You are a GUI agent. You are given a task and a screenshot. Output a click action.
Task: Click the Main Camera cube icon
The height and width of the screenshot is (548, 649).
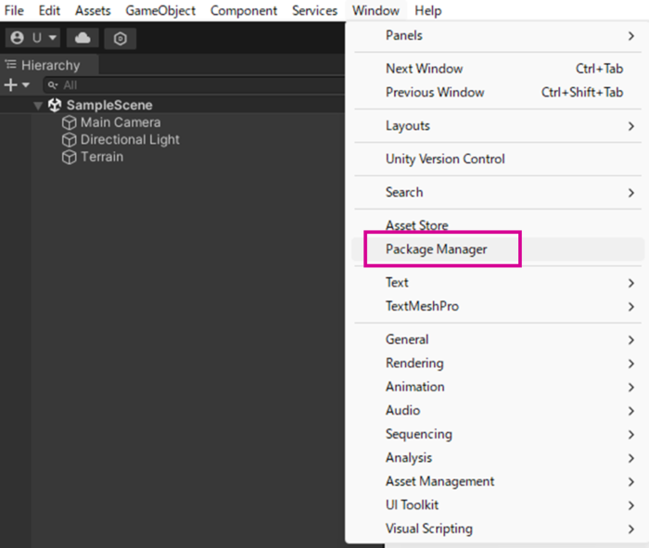pyautogui.click(x=70, y=122)
